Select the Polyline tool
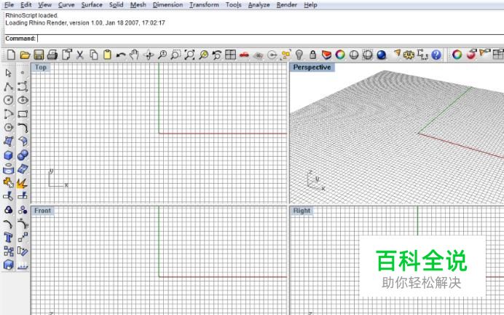 click(8, 87)
